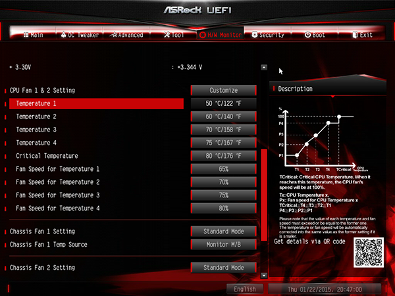Open Chassis Fan 1 Setting Standard Mode dropdown
Image resolution: width=395 pixels, height=296 pixels.
(223, 232)
